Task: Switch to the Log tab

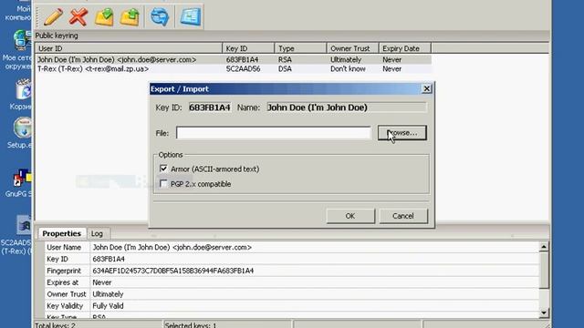Action: point(97,233)
